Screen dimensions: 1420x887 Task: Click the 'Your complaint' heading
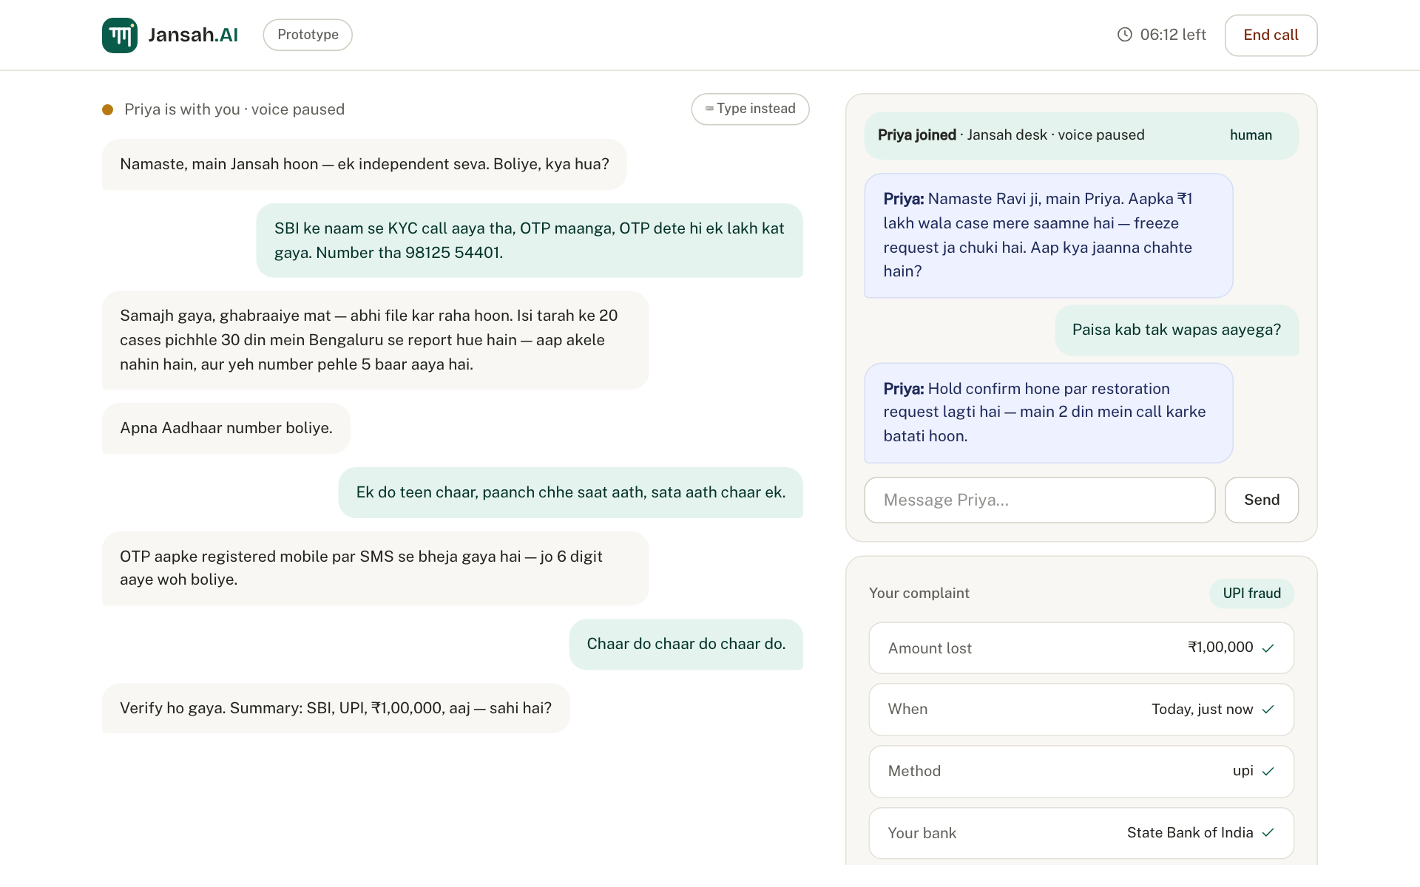coord(919,594)
